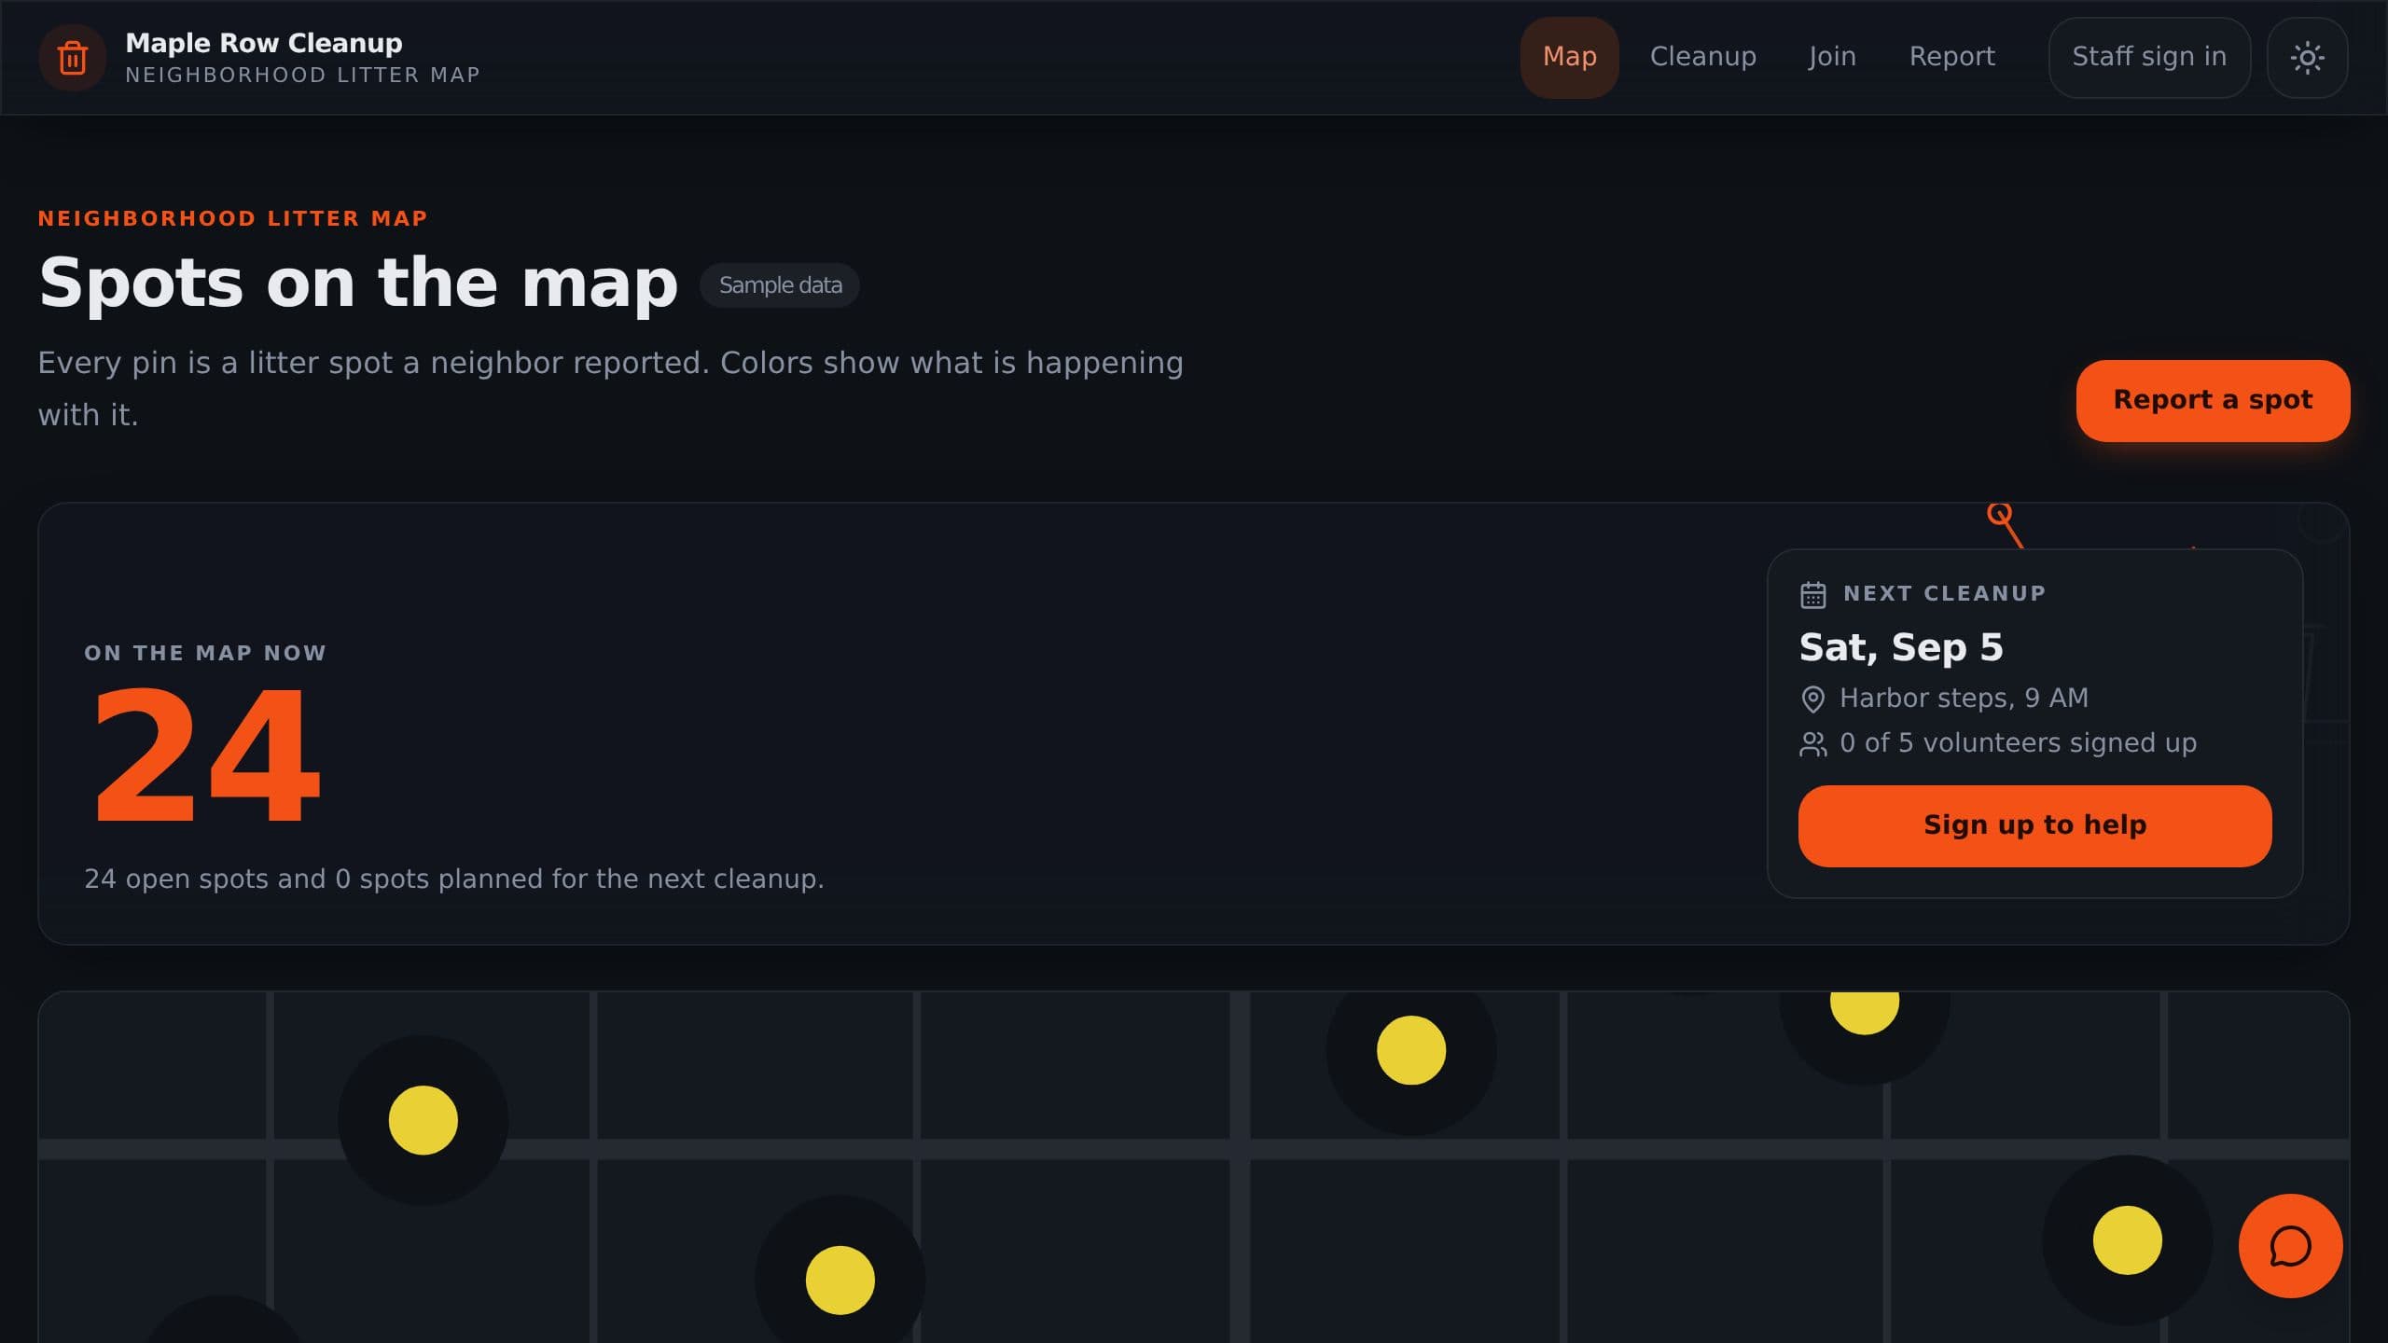This screenshot has height=1343, width=2388.
Task: Click the location pin icon by Harbor steps
Action: point(1812,699)
